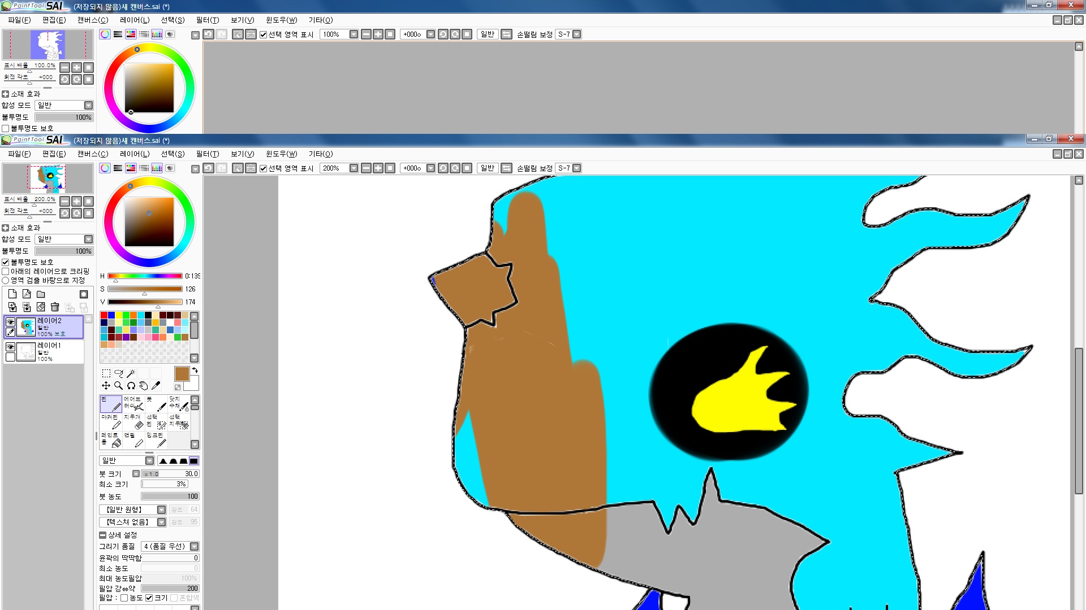Viewport: 1086px width, 610px height.
Task: Collapse the 상세 설정 section
Action: coord(102,535)
